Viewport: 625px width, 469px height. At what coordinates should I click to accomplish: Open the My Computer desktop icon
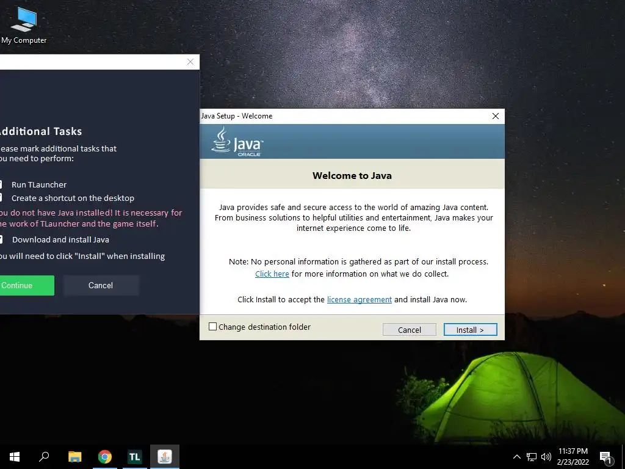click(x=24, y=24)
